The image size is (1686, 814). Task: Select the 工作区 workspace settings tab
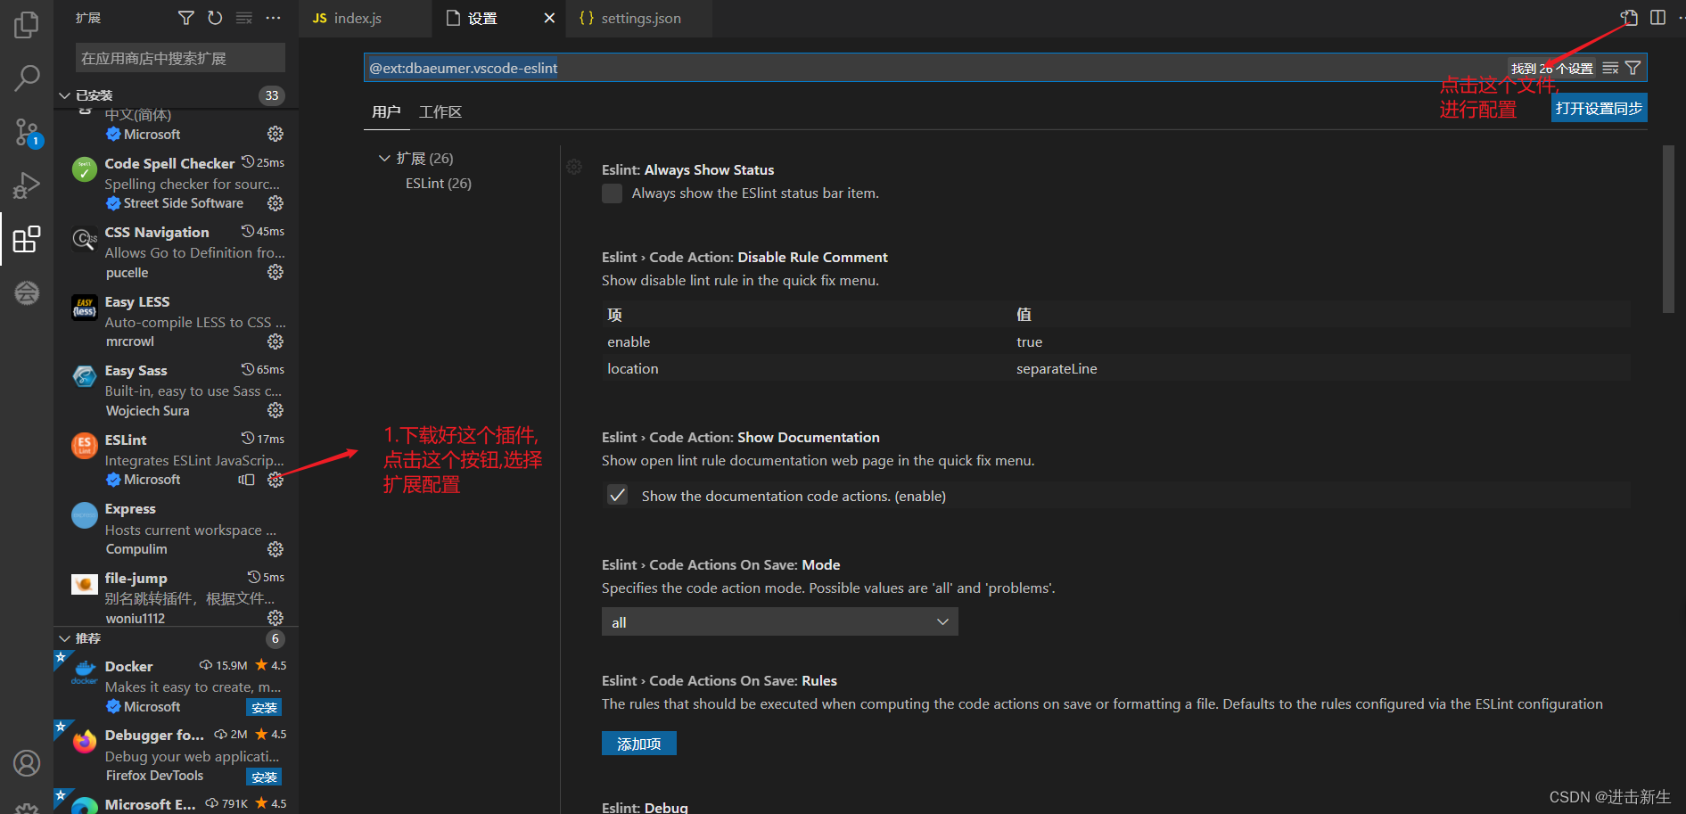440,111
